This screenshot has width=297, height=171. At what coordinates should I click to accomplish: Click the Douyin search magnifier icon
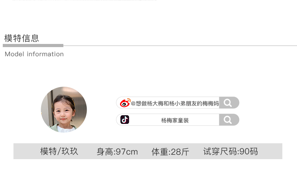tap(227, 120)
